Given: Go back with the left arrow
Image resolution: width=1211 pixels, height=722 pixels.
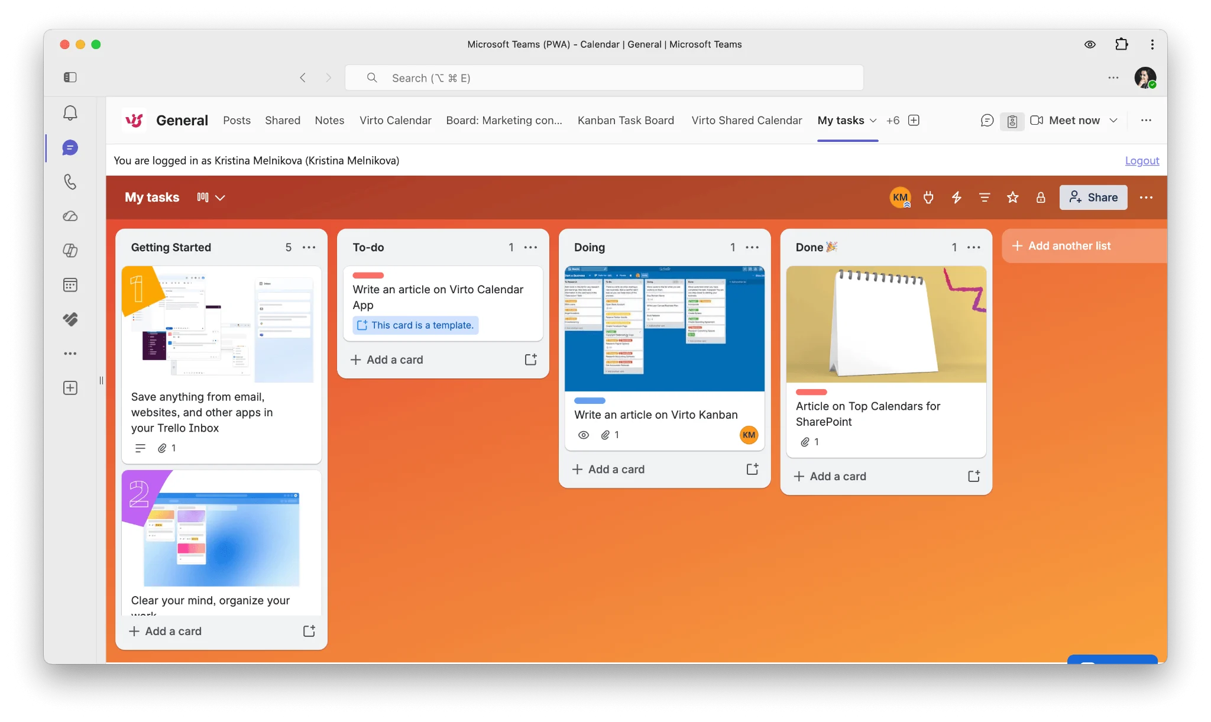Looking at the screenshot, I should click(x=303, y=78).
